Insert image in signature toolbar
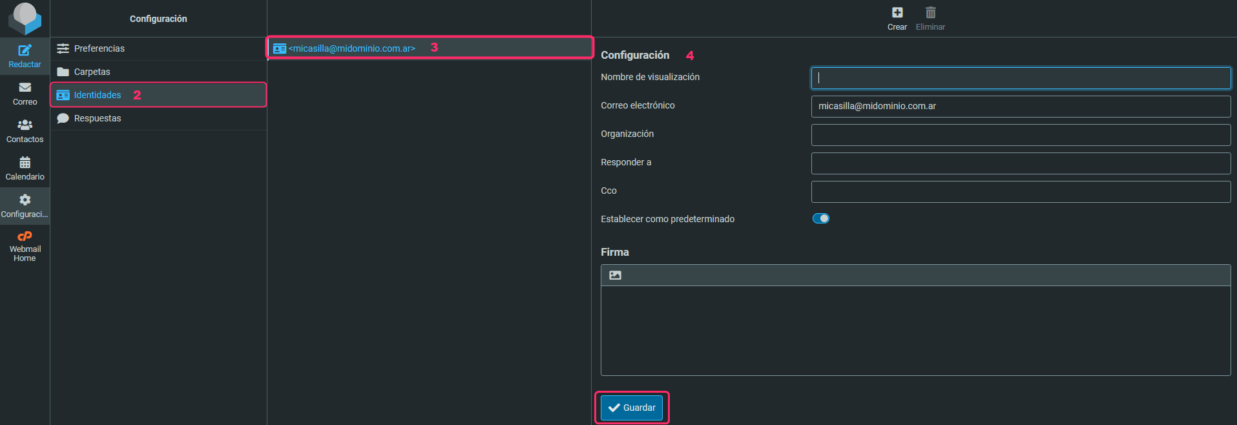Viewport: 1237px width, 425px height. [615, 275]
